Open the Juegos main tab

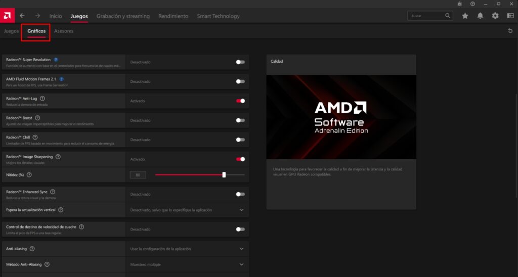pos(79,16)
